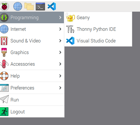Image resolution: width=140 pixels, height=125 pixels.
Task: Click the sliders panel icon beside Preferences
Action: tap(4, 88)
